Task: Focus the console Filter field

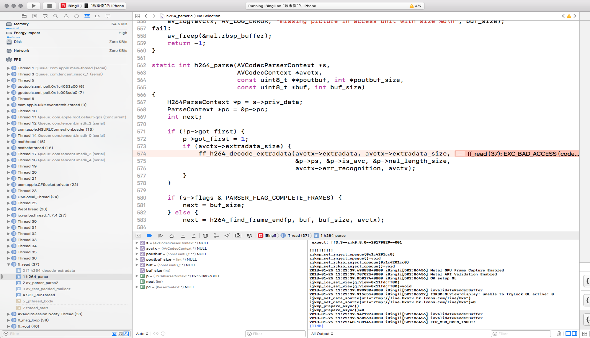Action: (521, 334)
